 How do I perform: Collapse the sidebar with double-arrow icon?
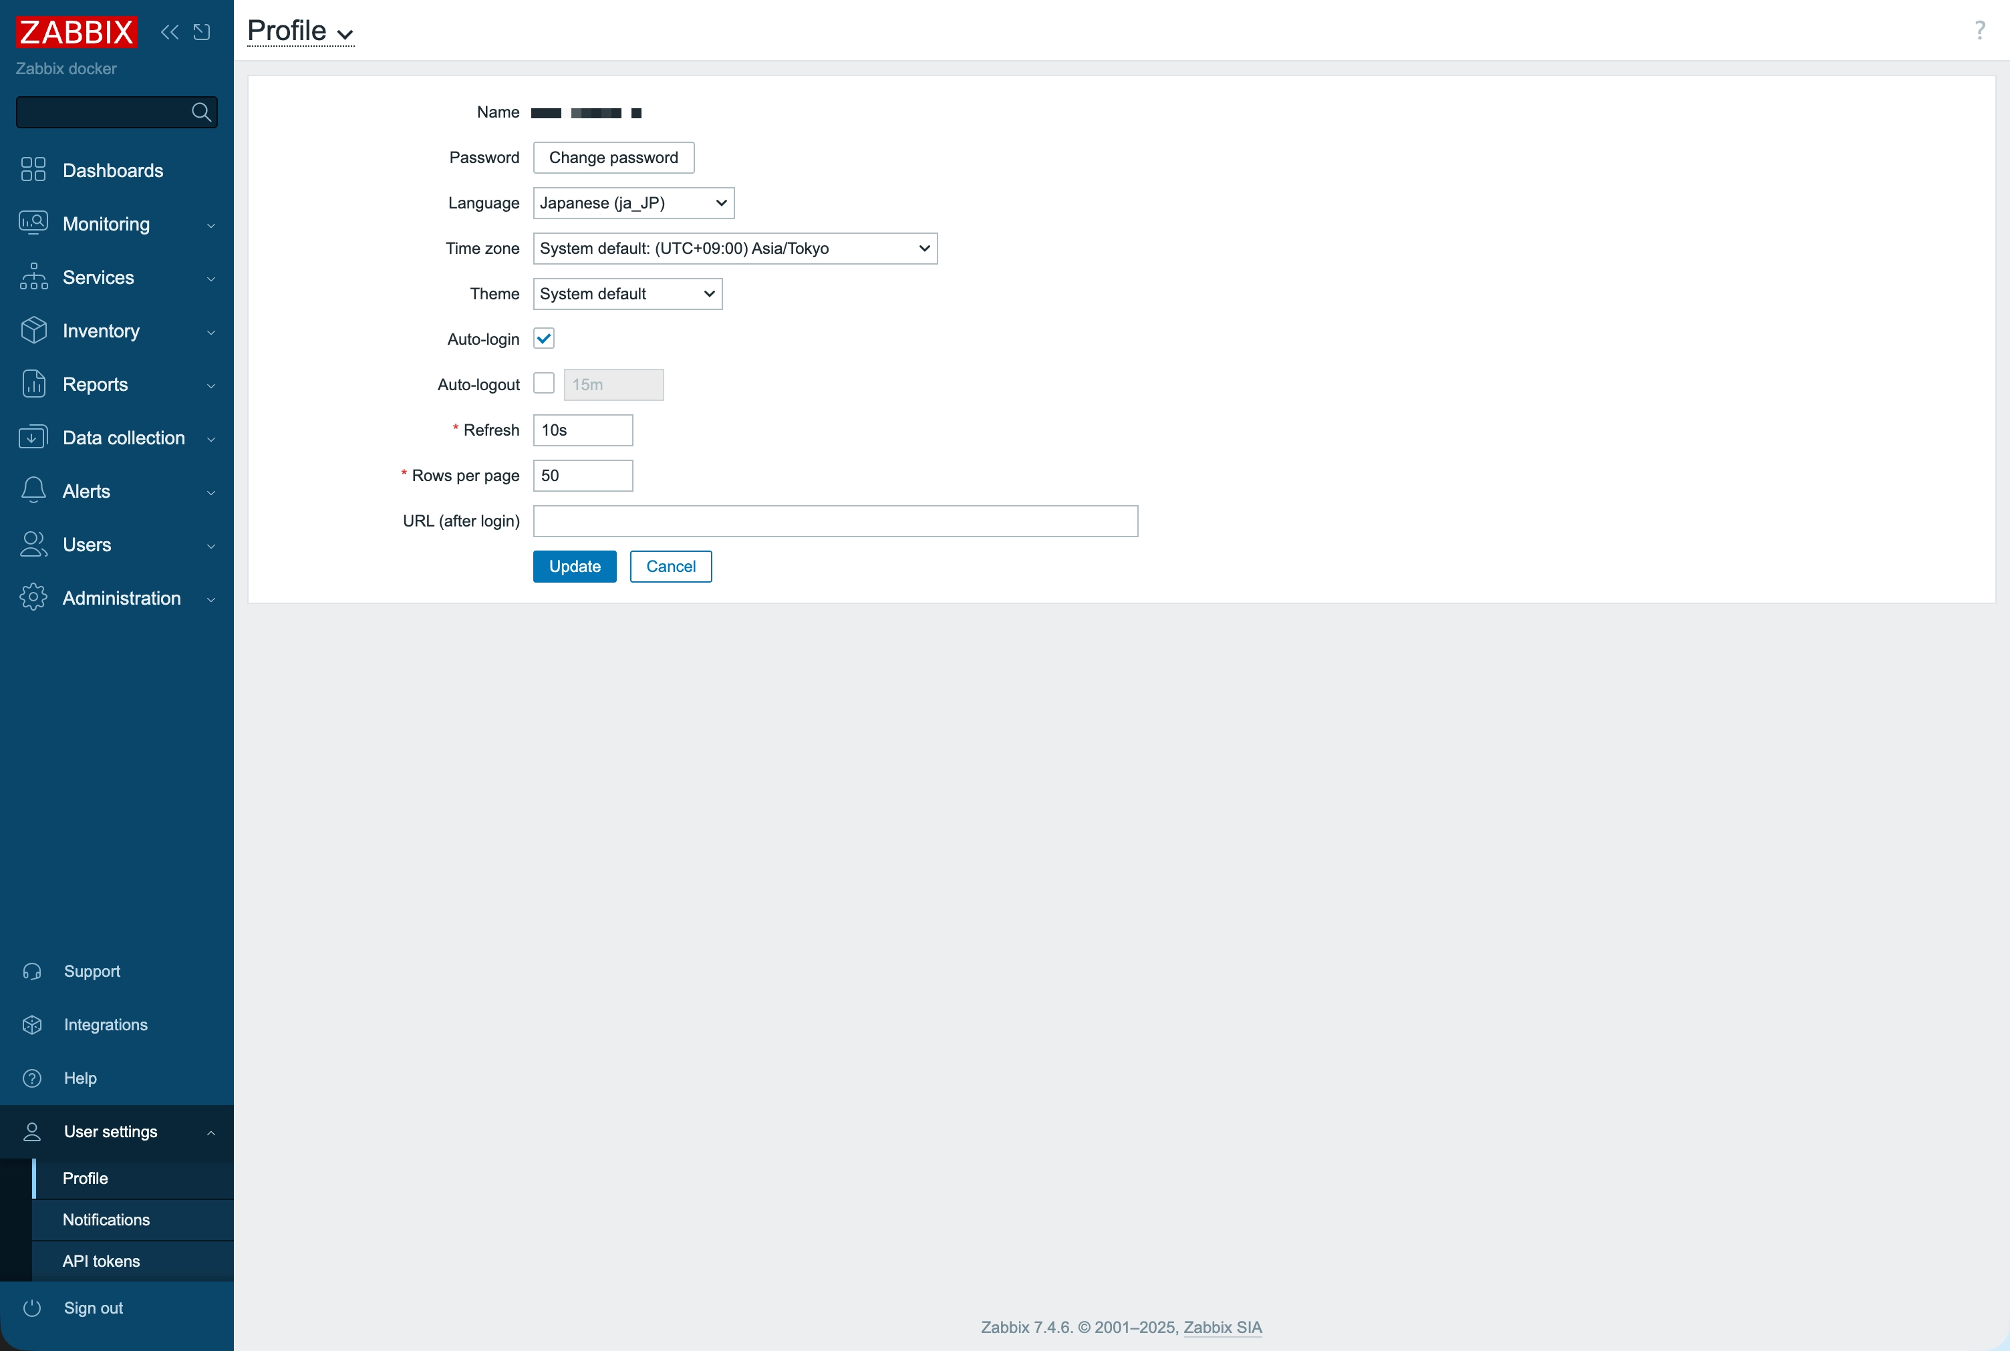click(170, 32)
